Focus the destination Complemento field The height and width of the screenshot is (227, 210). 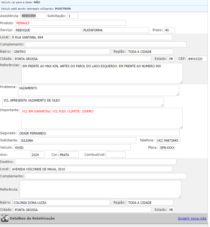click(x=106, y=176)
